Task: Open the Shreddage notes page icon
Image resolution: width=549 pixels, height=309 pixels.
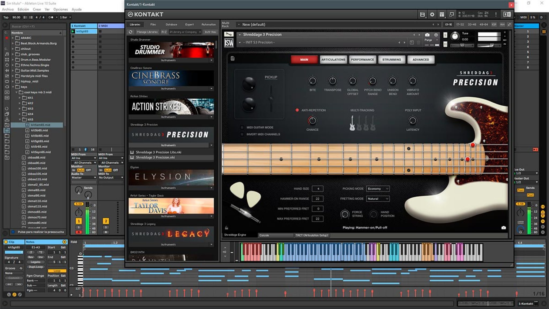Action: 232,58
